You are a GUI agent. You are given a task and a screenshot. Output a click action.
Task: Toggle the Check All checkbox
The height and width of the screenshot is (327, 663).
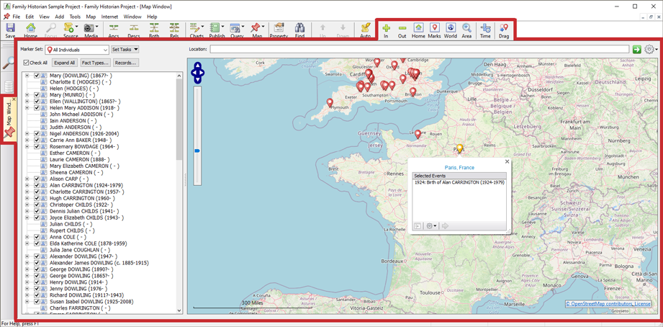tap(26, 63)
